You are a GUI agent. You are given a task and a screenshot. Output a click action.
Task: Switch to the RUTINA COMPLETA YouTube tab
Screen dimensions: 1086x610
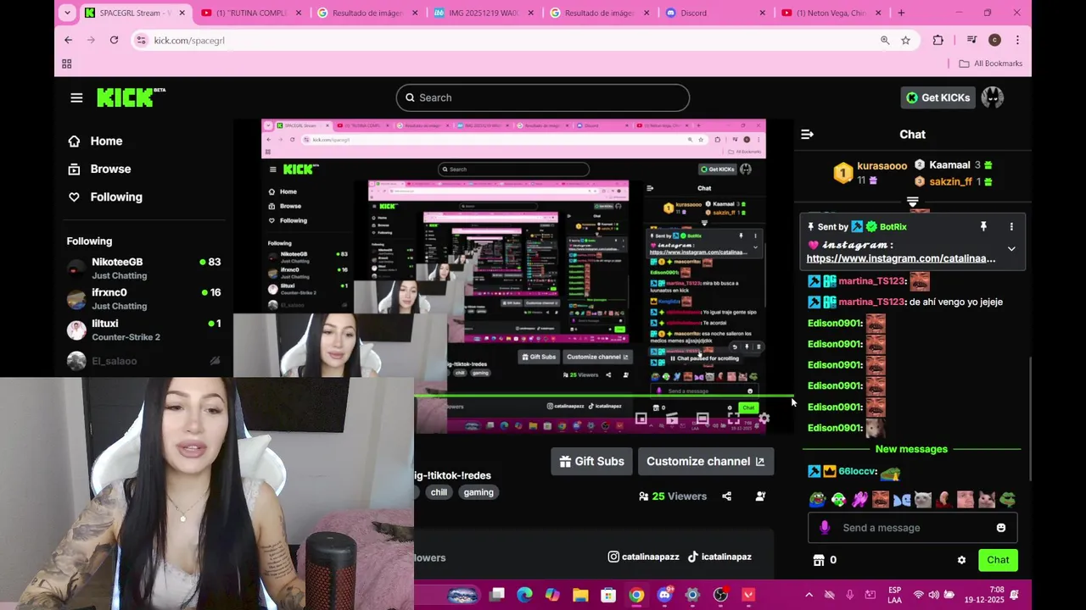pos(252,13)
